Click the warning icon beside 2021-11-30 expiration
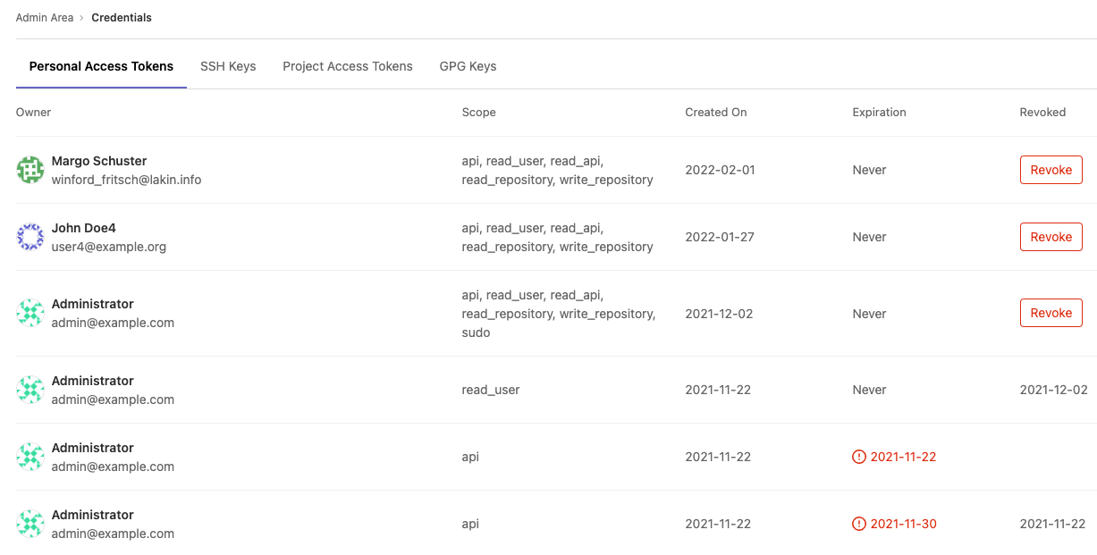The image size is (1097, 555). (858, 524)
